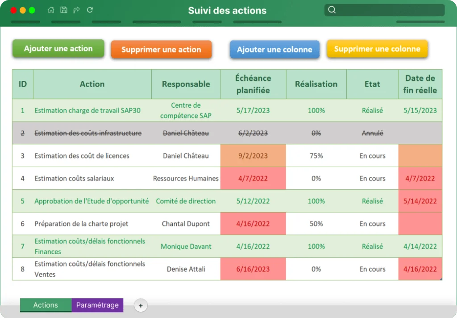Select Chantal Dupont responsable cell
The height and width of the screenshot is (318, 457).
point(186,224)
